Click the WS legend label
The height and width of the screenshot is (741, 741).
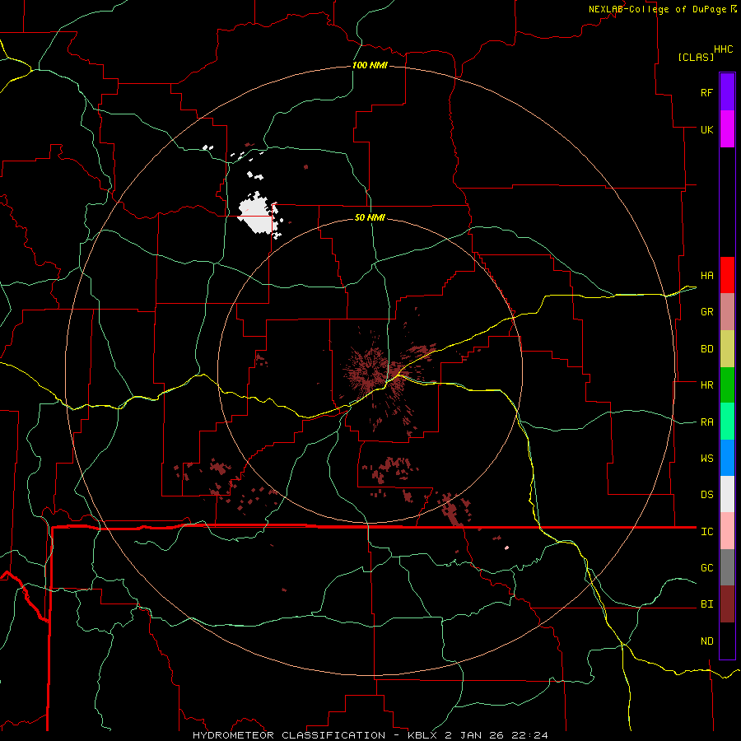(706, 459)
